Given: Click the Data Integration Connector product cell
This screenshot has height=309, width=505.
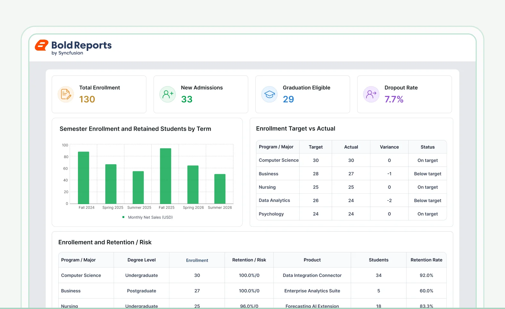Looking at the screenshot, I should click(312, 275).
